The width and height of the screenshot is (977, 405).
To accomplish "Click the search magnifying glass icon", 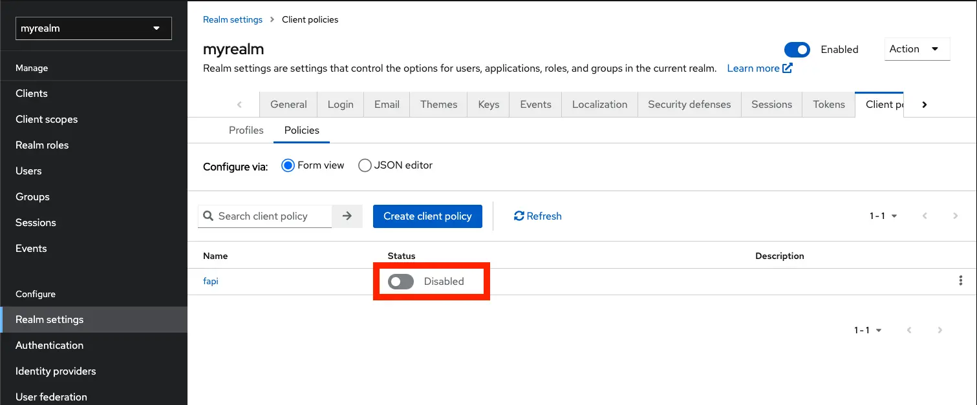I will coord(208,216).
